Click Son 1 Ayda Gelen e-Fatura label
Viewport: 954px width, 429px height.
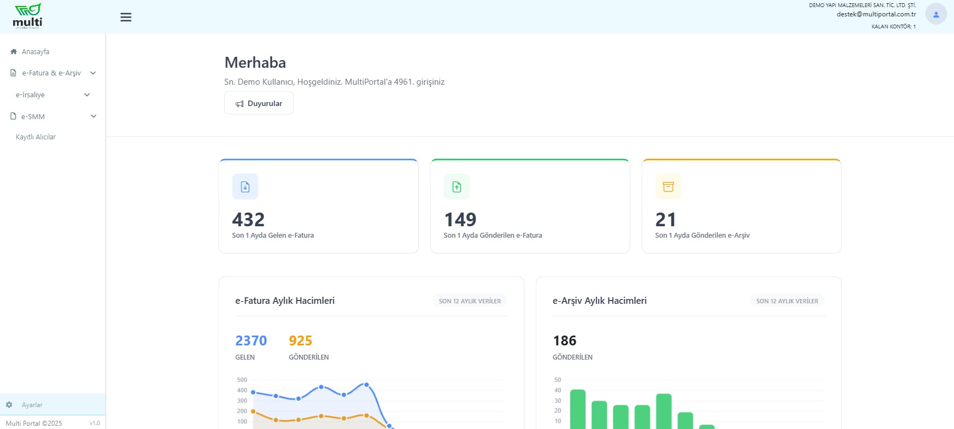273,235
